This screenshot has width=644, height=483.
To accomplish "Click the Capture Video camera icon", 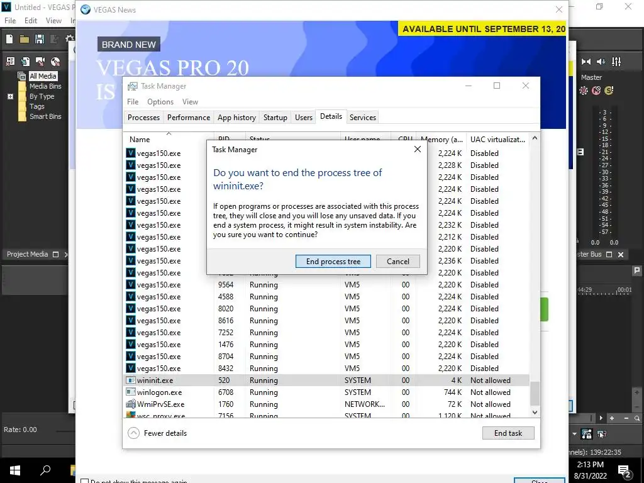I will pyautogui.click(x=40, y=62).
